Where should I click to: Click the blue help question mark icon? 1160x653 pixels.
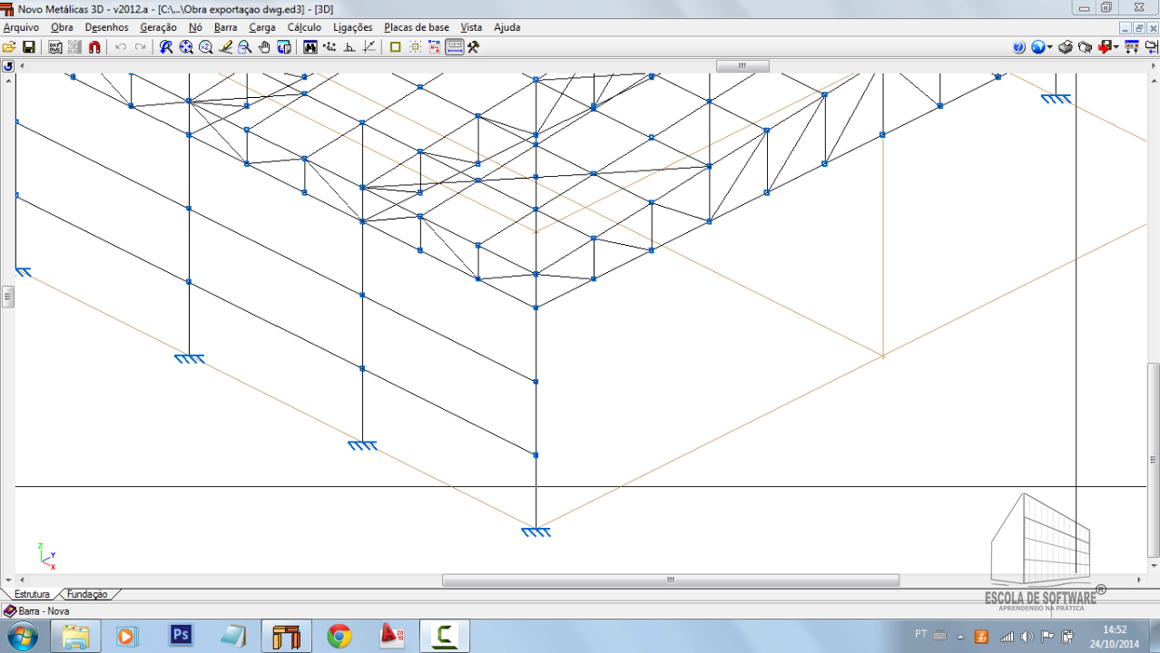coord(1018,47)
